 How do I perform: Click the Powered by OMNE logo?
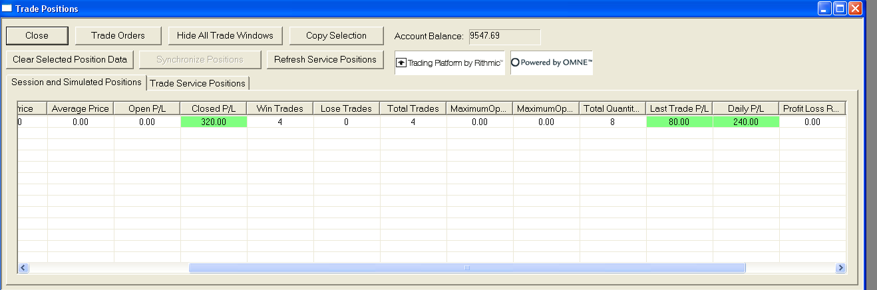point(552,63)
